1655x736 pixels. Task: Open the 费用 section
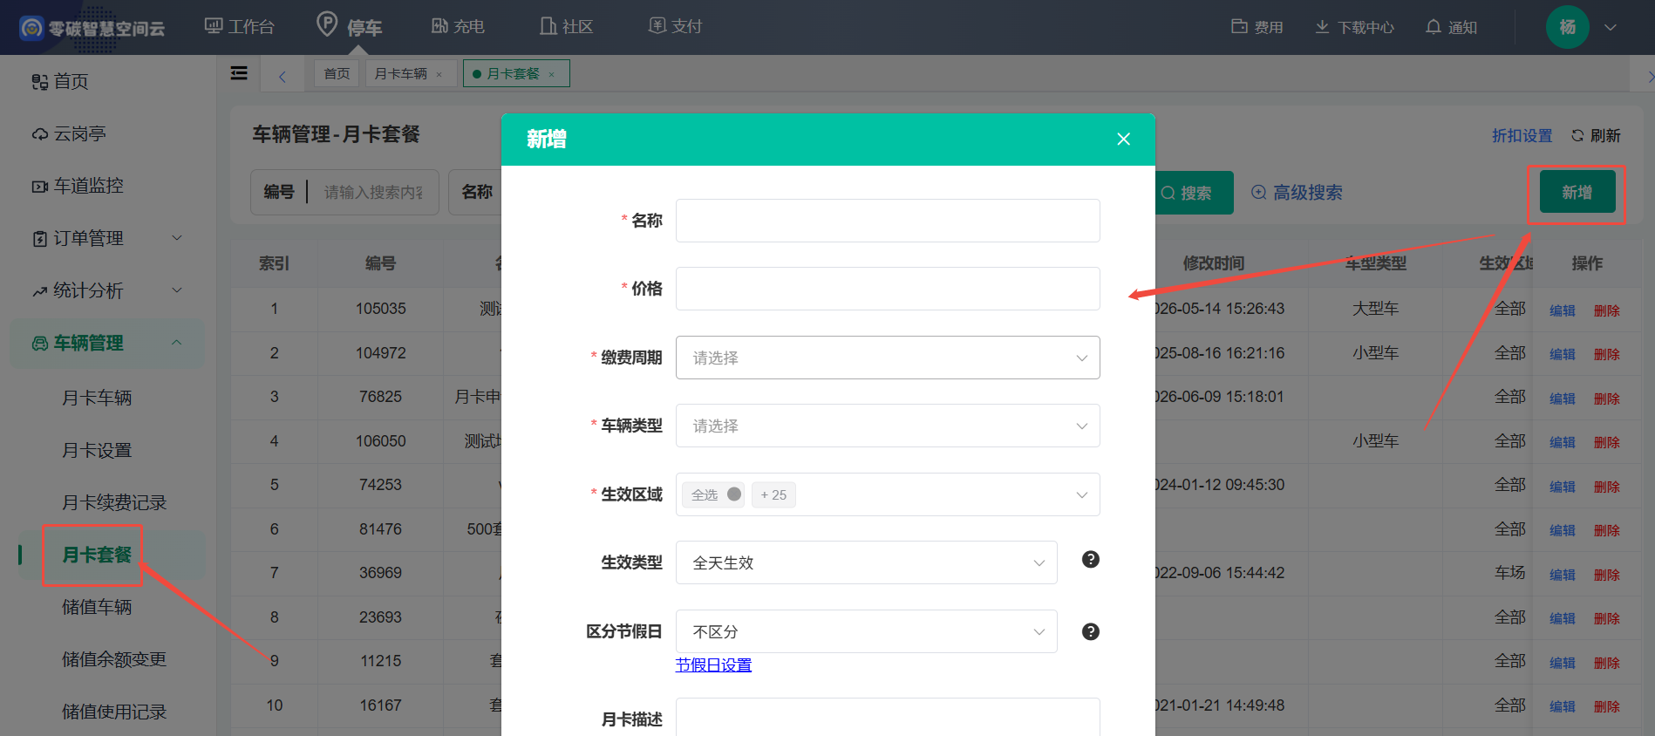tap(1257, 27)
